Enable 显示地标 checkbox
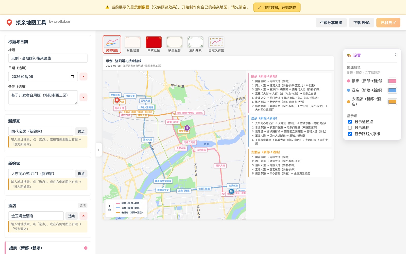This screenshot has height=254, width=406. coord(350,128)
